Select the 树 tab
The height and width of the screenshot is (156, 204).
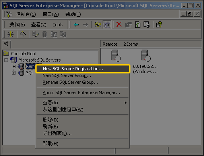coord(6,44)
